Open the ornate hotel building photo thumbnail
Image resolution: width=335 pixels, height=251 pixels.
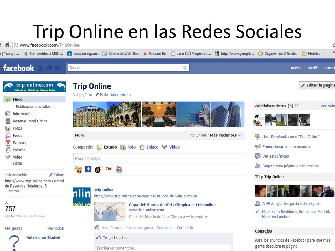90,114
